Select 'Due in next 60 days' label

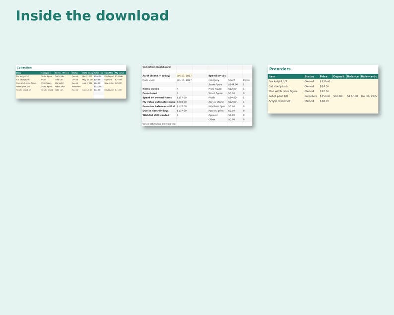point(155,111)
